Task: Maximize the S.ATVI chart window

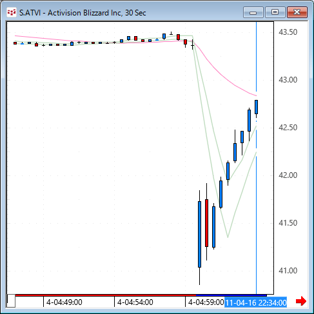Action: click(275, 12)
